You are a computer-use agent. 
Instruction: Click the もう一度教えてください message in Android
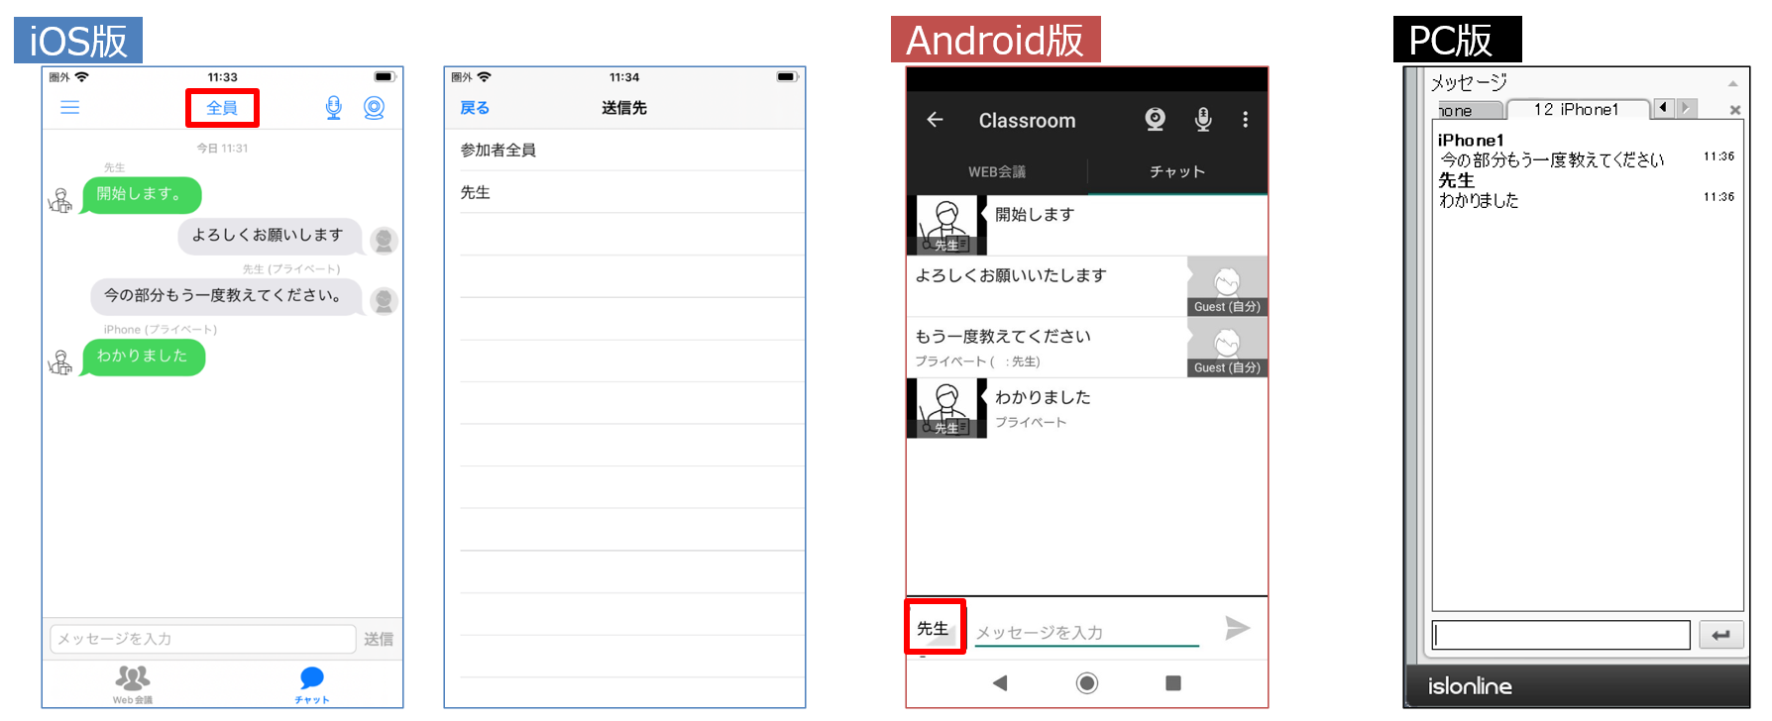click(x=1003, y=337)
